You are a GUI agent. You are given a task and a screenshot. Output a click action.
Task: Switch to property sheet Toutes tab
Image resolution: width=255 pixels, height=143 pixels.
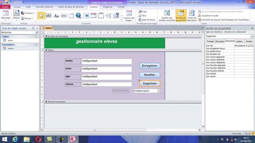tap(249, 41)
